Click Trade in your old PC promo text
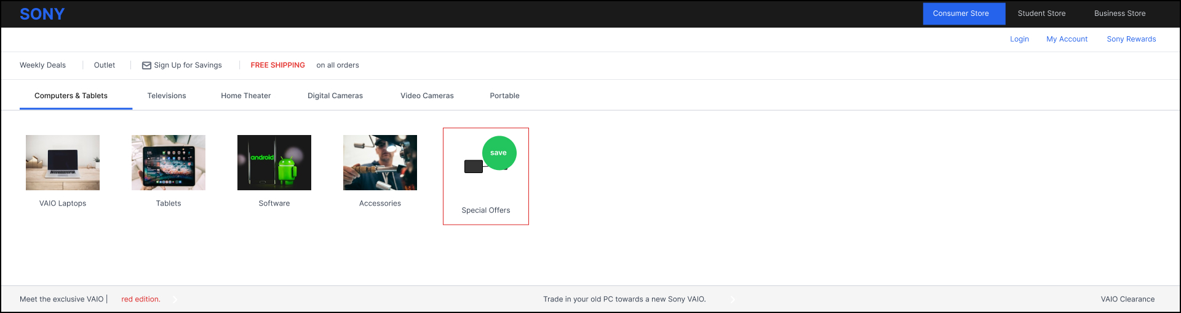 point(624,299)
